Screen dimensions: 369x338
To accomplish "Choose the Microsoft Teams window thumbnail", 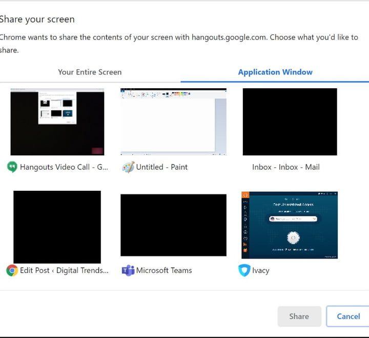I will click(x=173, y=225).
